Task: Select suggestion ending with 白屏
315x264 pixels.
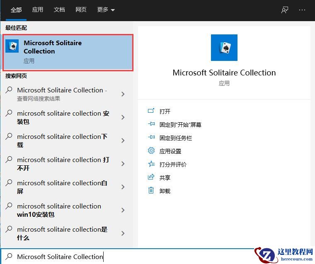Action: click(62, 187)
